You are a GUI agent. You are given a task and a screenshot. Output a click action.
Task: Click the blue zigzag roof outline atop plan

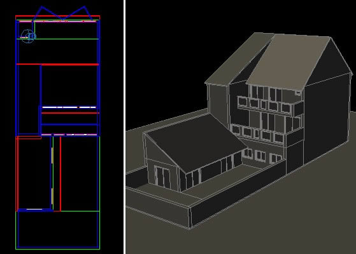click(63, 13)
